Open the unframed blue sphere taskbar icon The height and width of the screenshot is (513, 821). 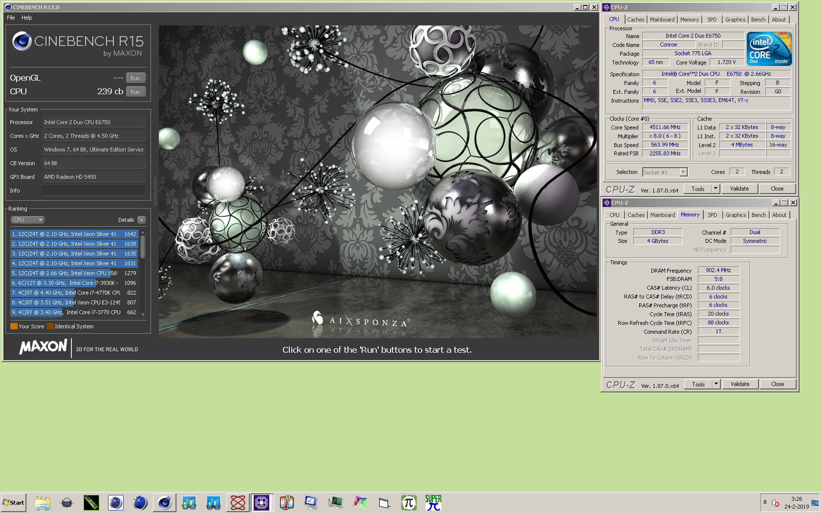tap(140, 503)
